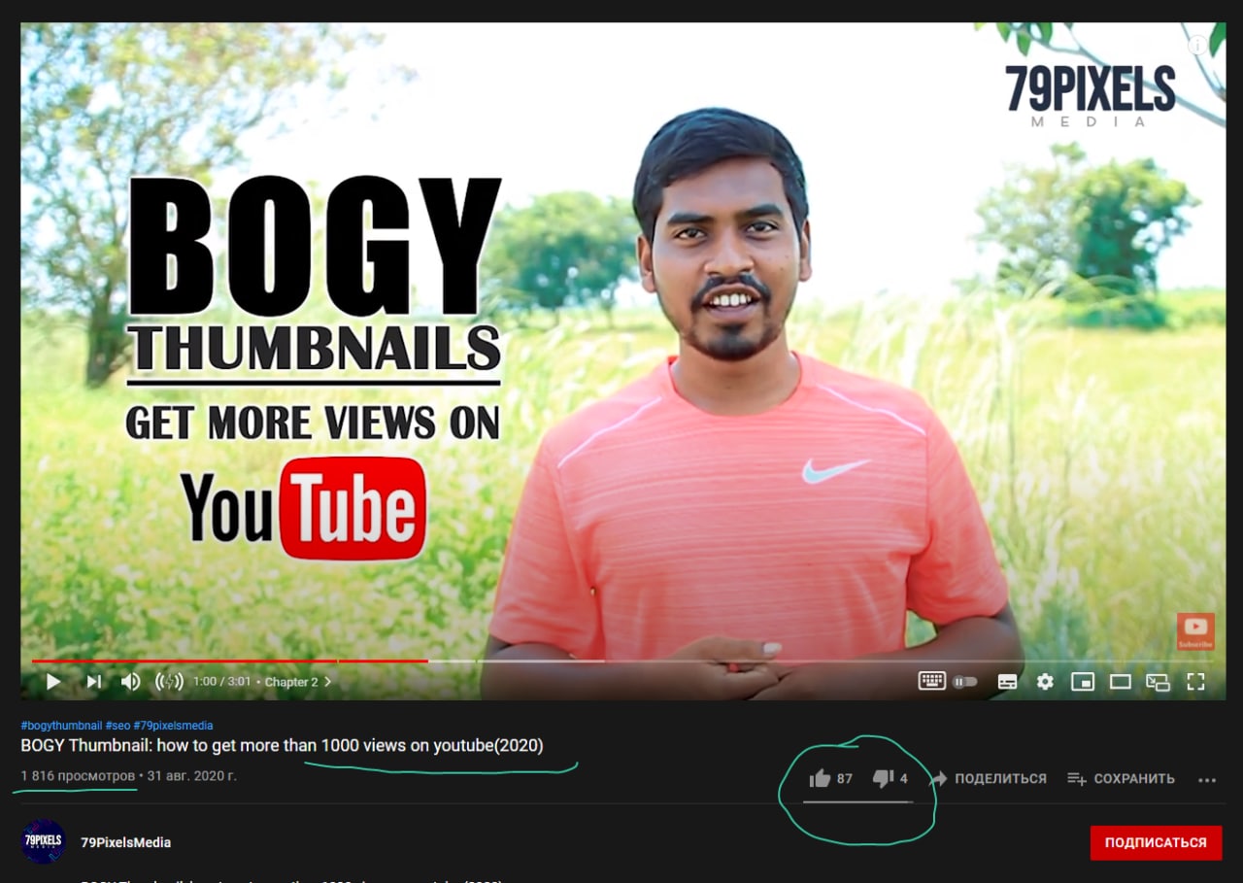Mute the video volume speaker icon

pos(130,682)
